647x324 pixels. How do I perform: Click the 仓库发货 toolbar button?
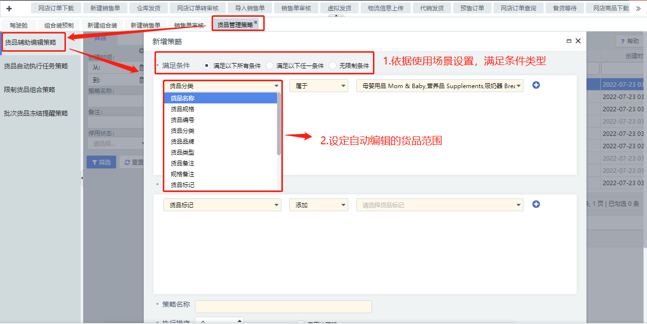click(x=148, y=8)
